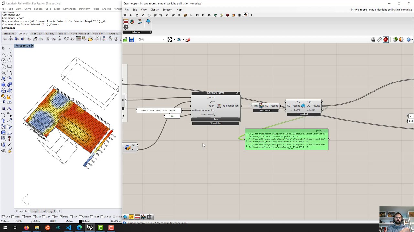This screenshot has width=414, height=232.
Task: Enable the Int object snap checkbox
Action: (x=54, y=217)
